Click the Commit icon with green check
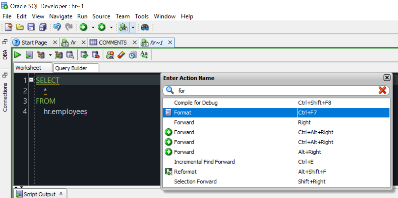Viewport: 398px width, 198px height. (84, 55)
